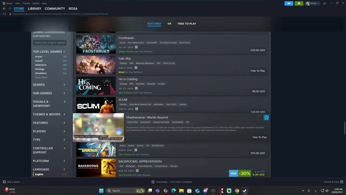Expand the PLATFORM filter
The width and height of the screenshot is (346, 195).
pyautogui.click(x=49, y=161)
